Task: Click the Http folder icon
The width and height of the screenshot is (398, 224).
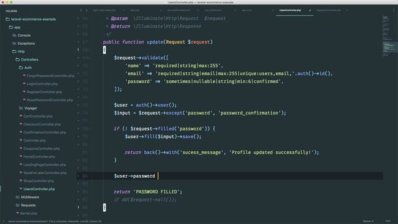Action: click(14, 52)
